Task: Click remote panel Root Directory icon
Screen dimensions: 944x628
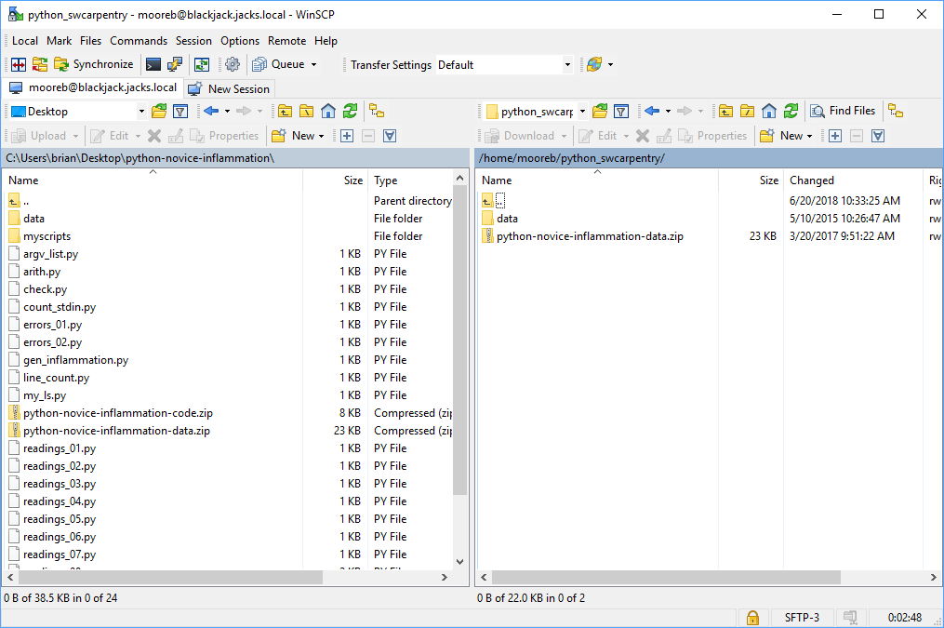Action: (x=747, y=112)
